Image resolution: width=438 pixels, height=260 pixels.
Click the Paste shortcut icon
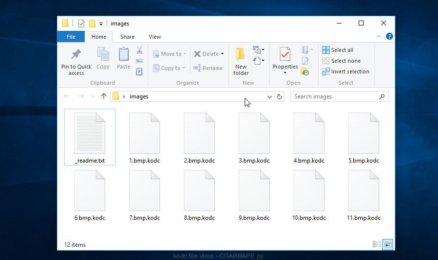(139, 71)
